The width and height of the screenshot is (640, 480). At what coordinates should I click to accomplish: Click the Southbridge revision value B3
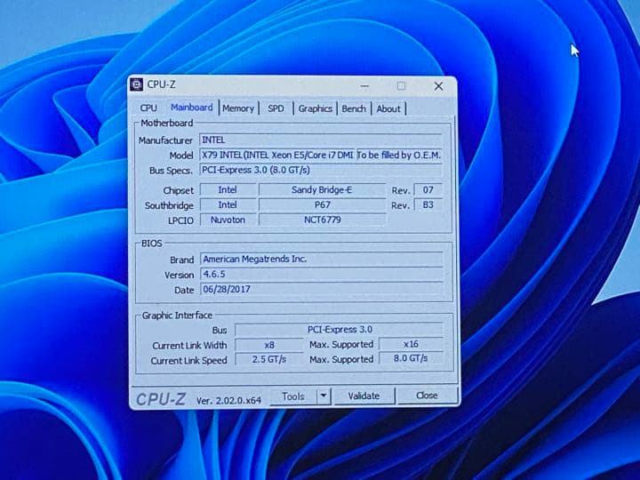428,205
